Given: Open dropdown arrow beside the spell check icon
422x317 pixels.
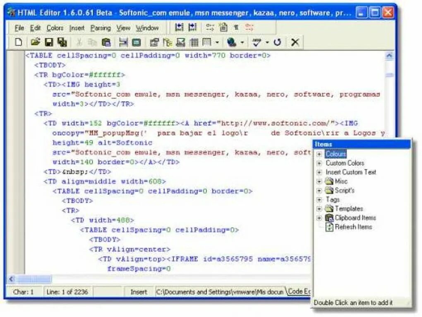Looking at the screenshot, I should (267, 42).
